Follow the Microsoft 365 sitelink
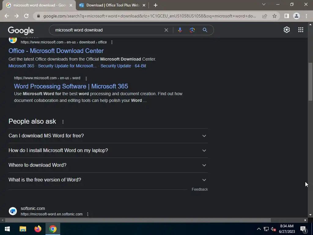Image resolution: width=313 pixels, height=235 pixels. (21, 66)
